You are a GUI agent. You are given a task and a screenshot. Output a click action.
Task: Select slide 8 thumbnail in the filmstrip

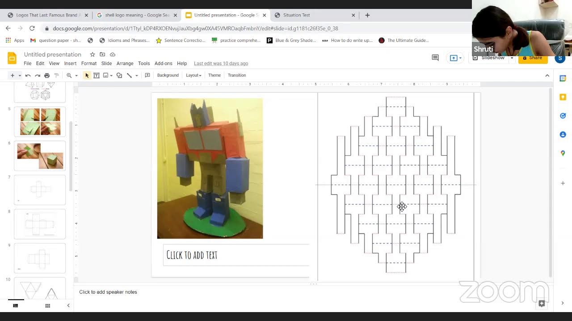(40, 224)
